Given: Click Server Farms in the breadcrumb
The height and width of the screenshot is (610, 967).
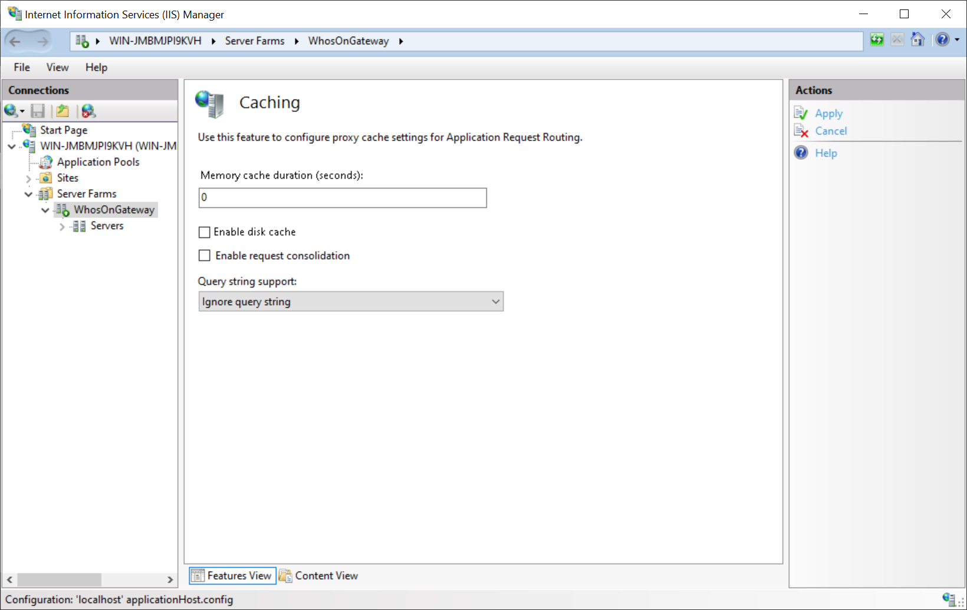Looking at the screenshot, I should coord(255,41).
